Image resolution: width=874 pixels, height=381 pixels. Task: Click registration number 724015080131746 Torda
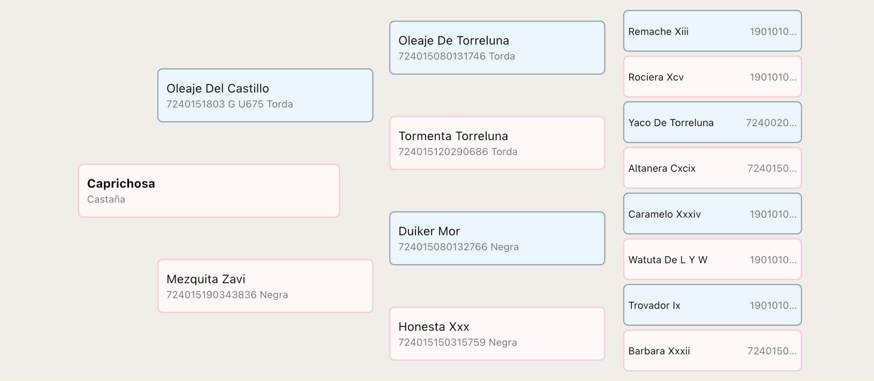(x=456, y=56)
